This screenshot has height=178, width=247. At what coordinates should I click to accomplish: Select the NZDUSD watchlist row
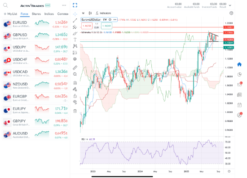35,85
